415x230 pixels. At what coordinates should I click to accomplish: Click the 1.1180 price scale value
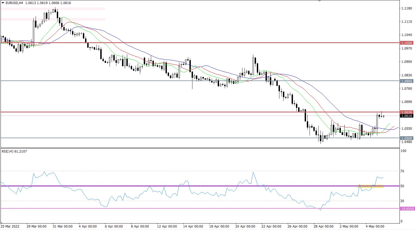tap(407, 8)
